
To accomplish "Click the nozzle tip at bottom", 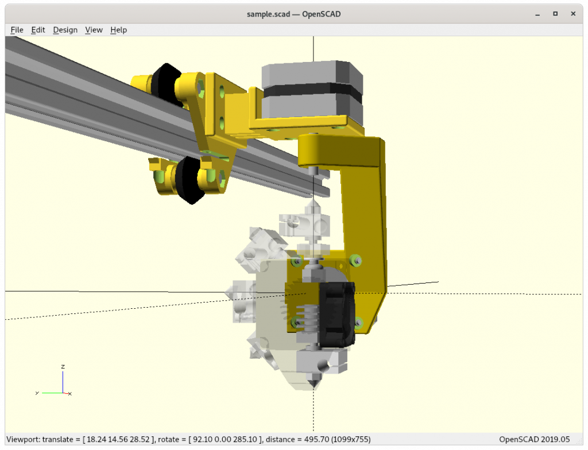I will [314, 383].
